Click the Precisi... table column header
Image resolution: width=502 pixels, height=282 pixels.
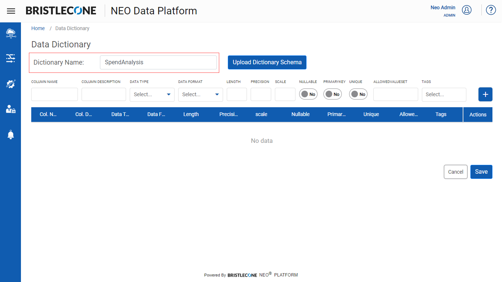[229, 114]
